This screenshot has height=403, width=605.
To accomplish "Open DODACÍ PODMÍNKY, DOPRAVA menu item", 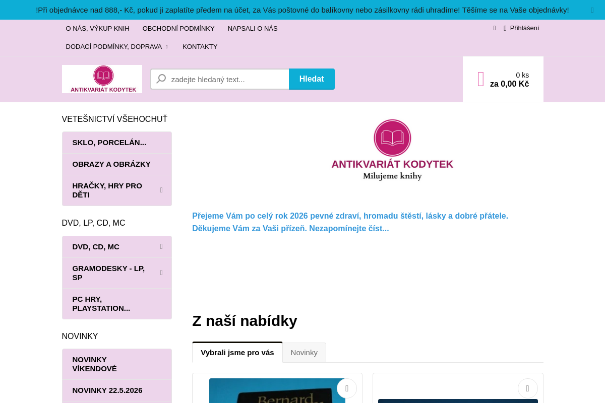I will tap(114, 47).
